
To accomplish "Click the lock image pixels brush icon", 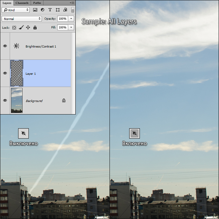I will point(21,28).
